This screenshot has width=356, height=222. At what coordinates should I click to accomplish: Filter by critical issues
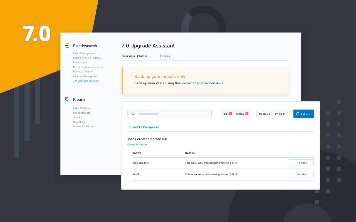coord(242,114)
